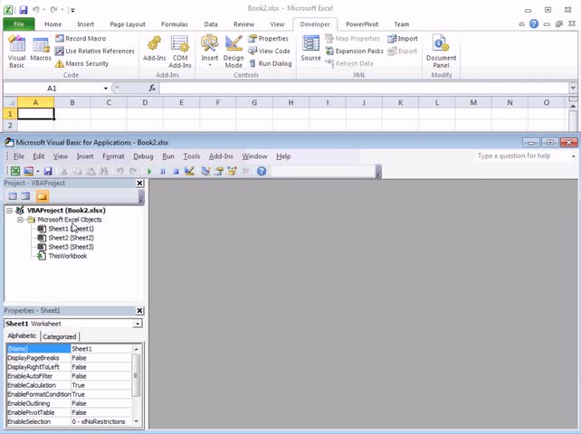
Task: Open Customize Quick Access Toolbar dropdown
Action: pos(72,10)
